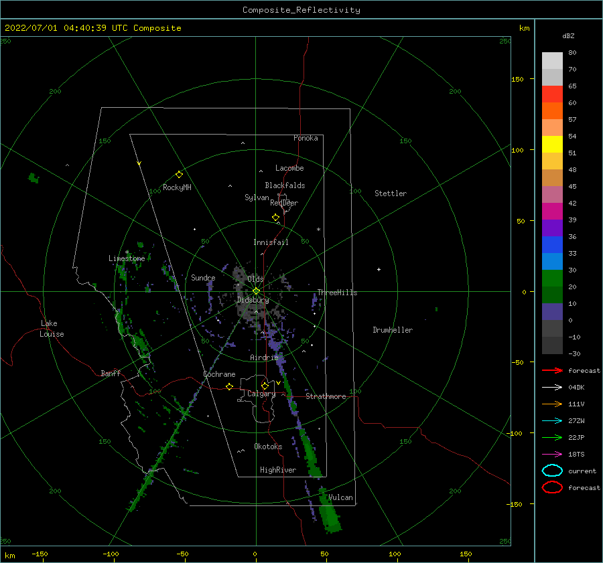This screenshot has width=603, height=563.
Task: Pick the yellow swatch in dBZ scale
Action: 552,144
